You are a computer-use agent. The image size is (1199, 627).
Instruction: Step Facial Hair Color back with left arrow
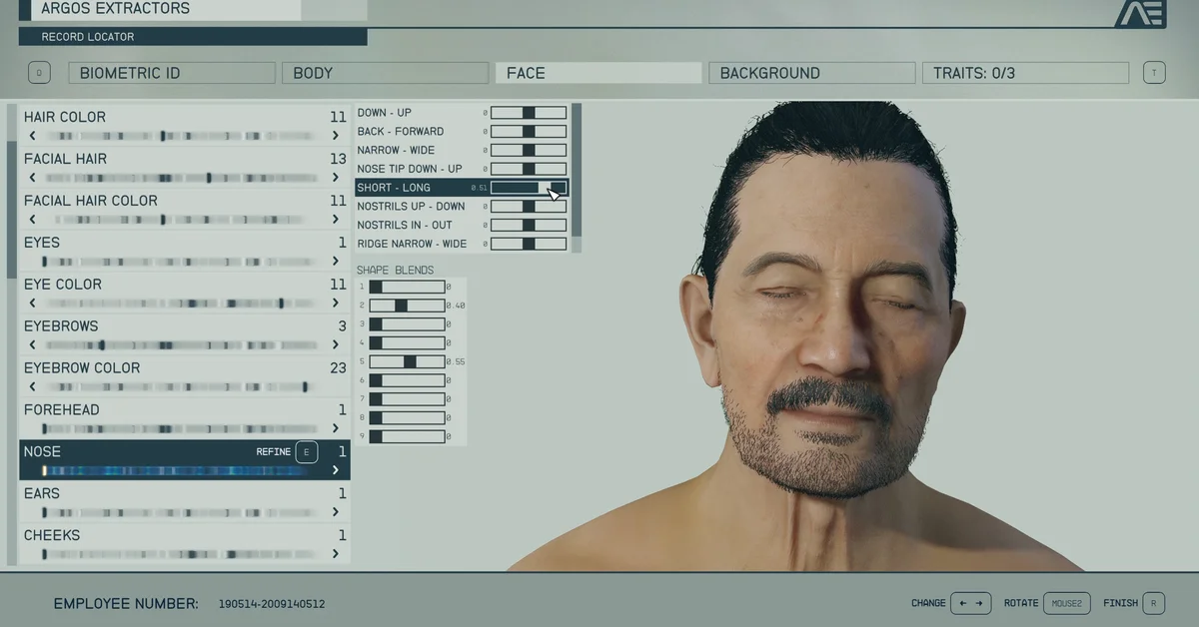click(x=33, y=220)
